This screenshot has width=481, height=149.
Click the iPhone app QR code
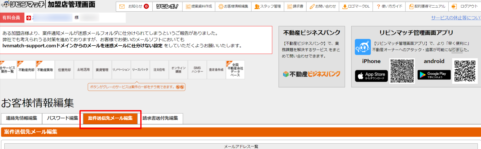coord(402,71)
